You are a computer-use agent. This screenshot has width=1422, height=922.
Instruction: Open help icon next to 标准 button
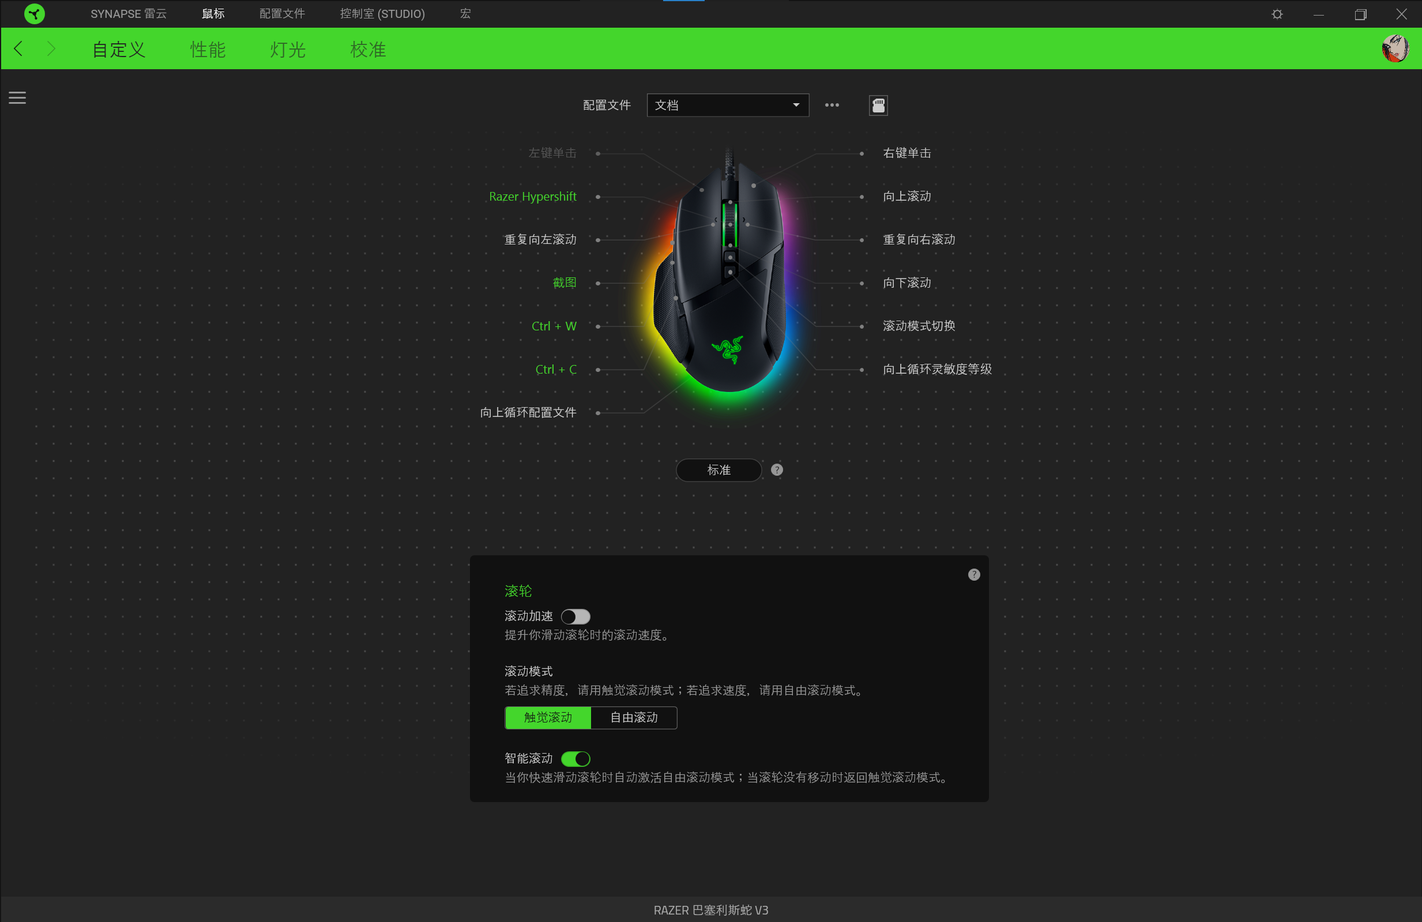(776, 470)
